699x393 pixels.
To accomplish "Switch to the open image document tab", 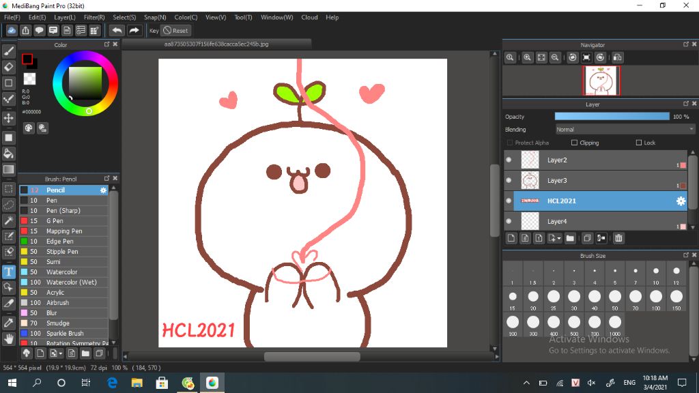I will 216,44.
